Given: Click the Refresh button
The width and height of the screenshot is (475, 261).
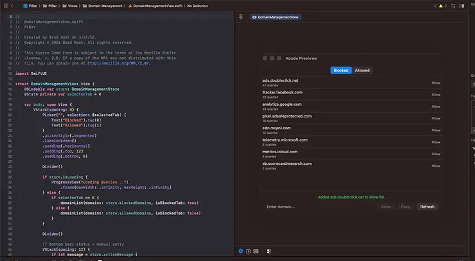Looking at the screenshot, I should (x=427, y=207).
